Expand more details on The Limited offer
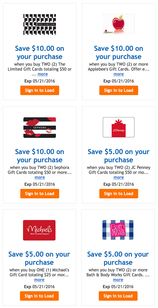This screenshot has height=308, width=158. (42, 74)
